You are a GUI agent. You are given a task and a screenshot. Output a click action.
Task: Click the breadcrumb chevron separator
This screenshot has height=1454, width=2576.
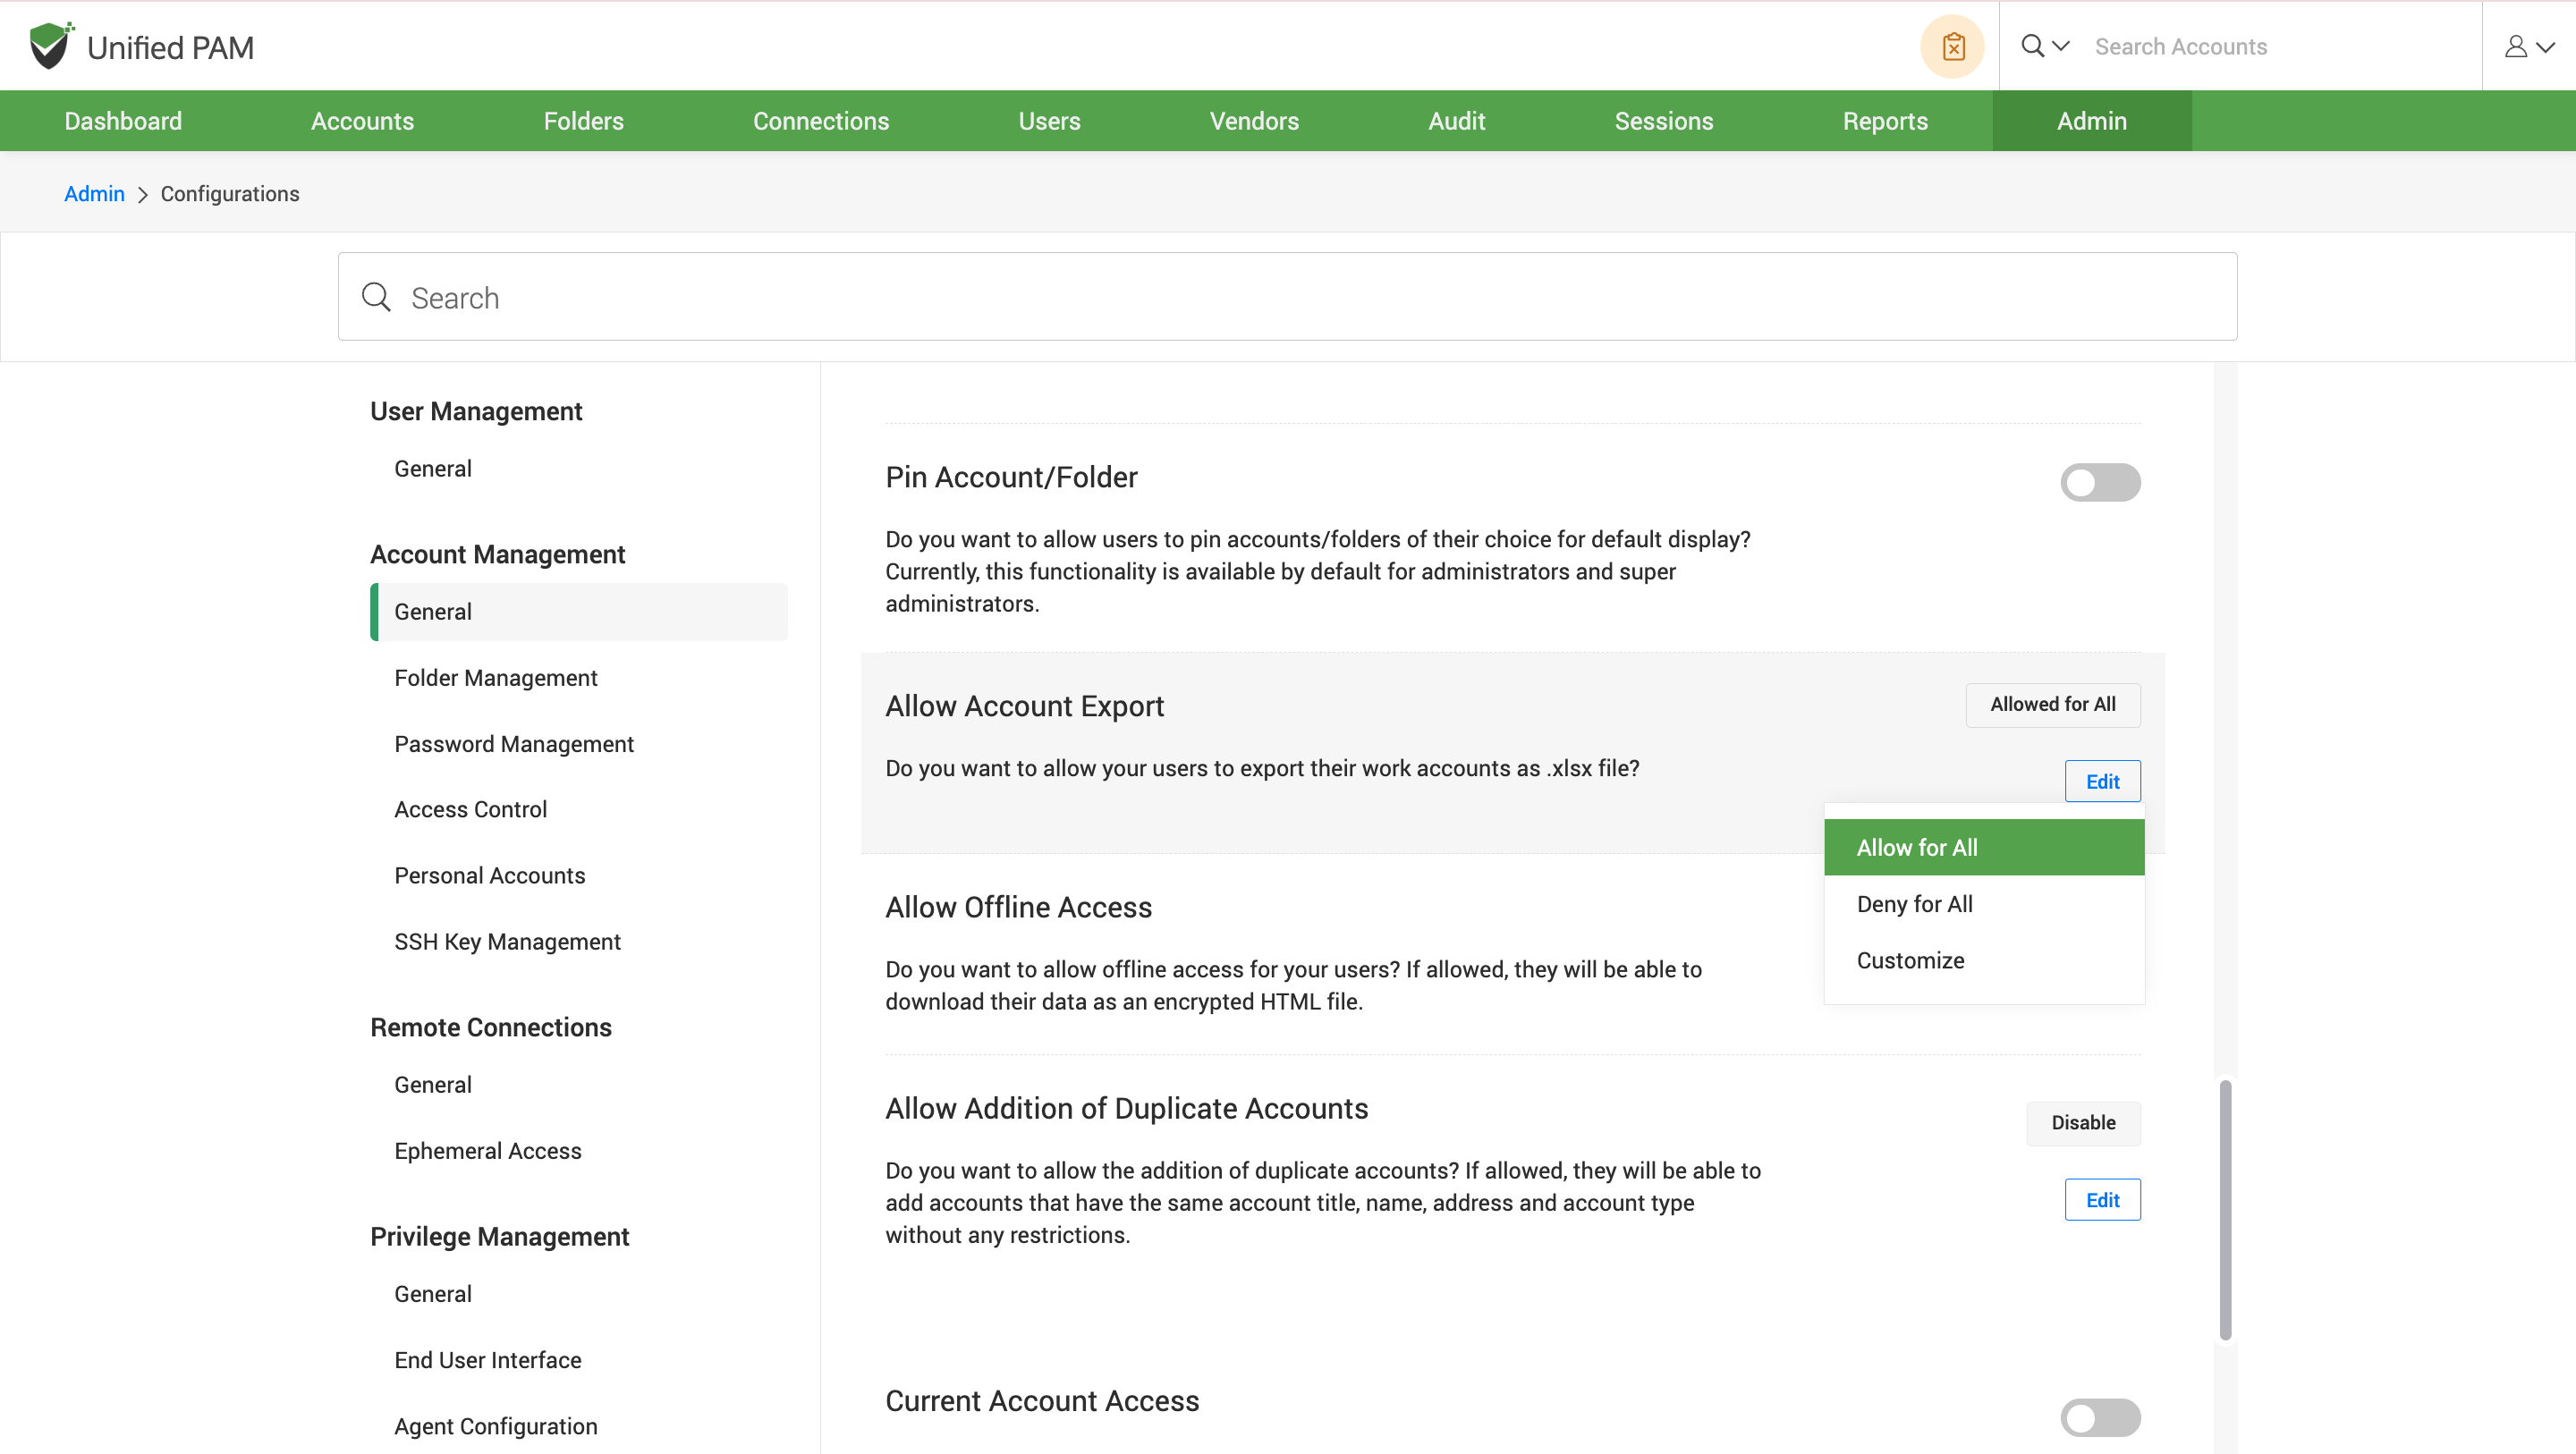coord(142,195)
